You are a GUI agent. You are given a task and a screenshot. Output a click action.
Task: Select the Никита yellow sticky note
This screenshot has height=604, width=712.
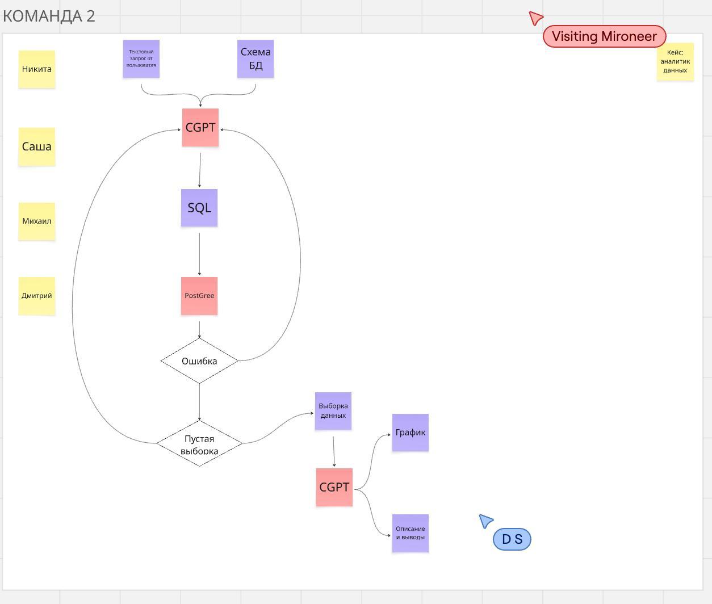(37, 69)
